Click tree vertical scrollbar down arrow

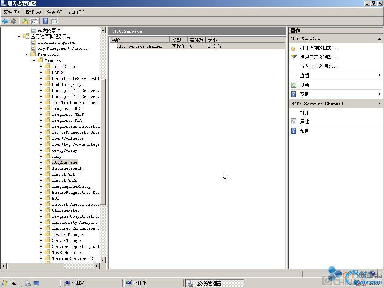[x=103, y=260]
